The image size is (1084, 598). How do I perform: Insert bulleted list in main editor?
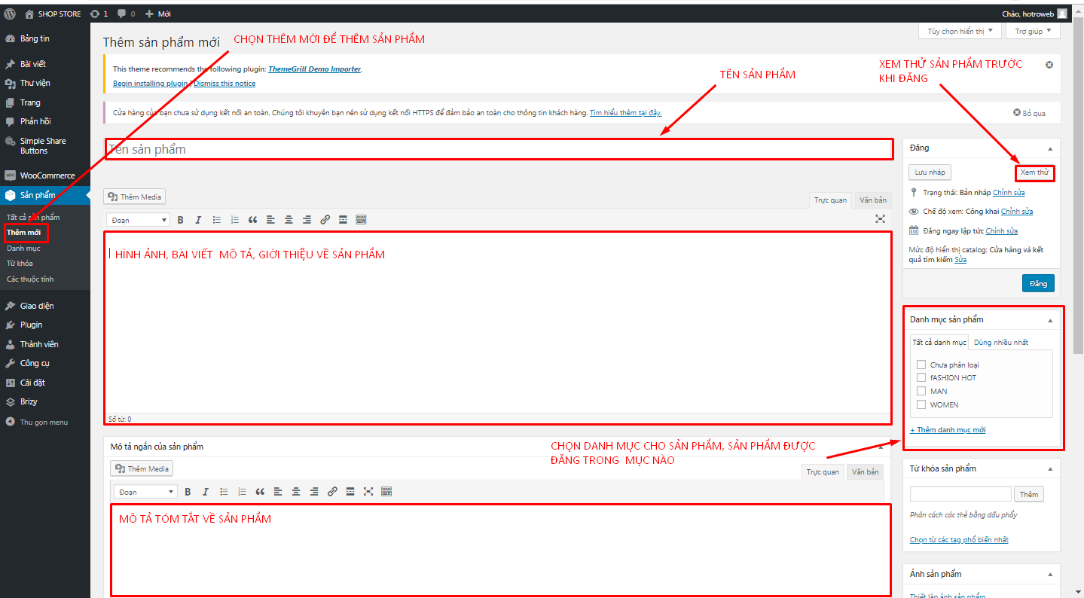tap(217, 220)
